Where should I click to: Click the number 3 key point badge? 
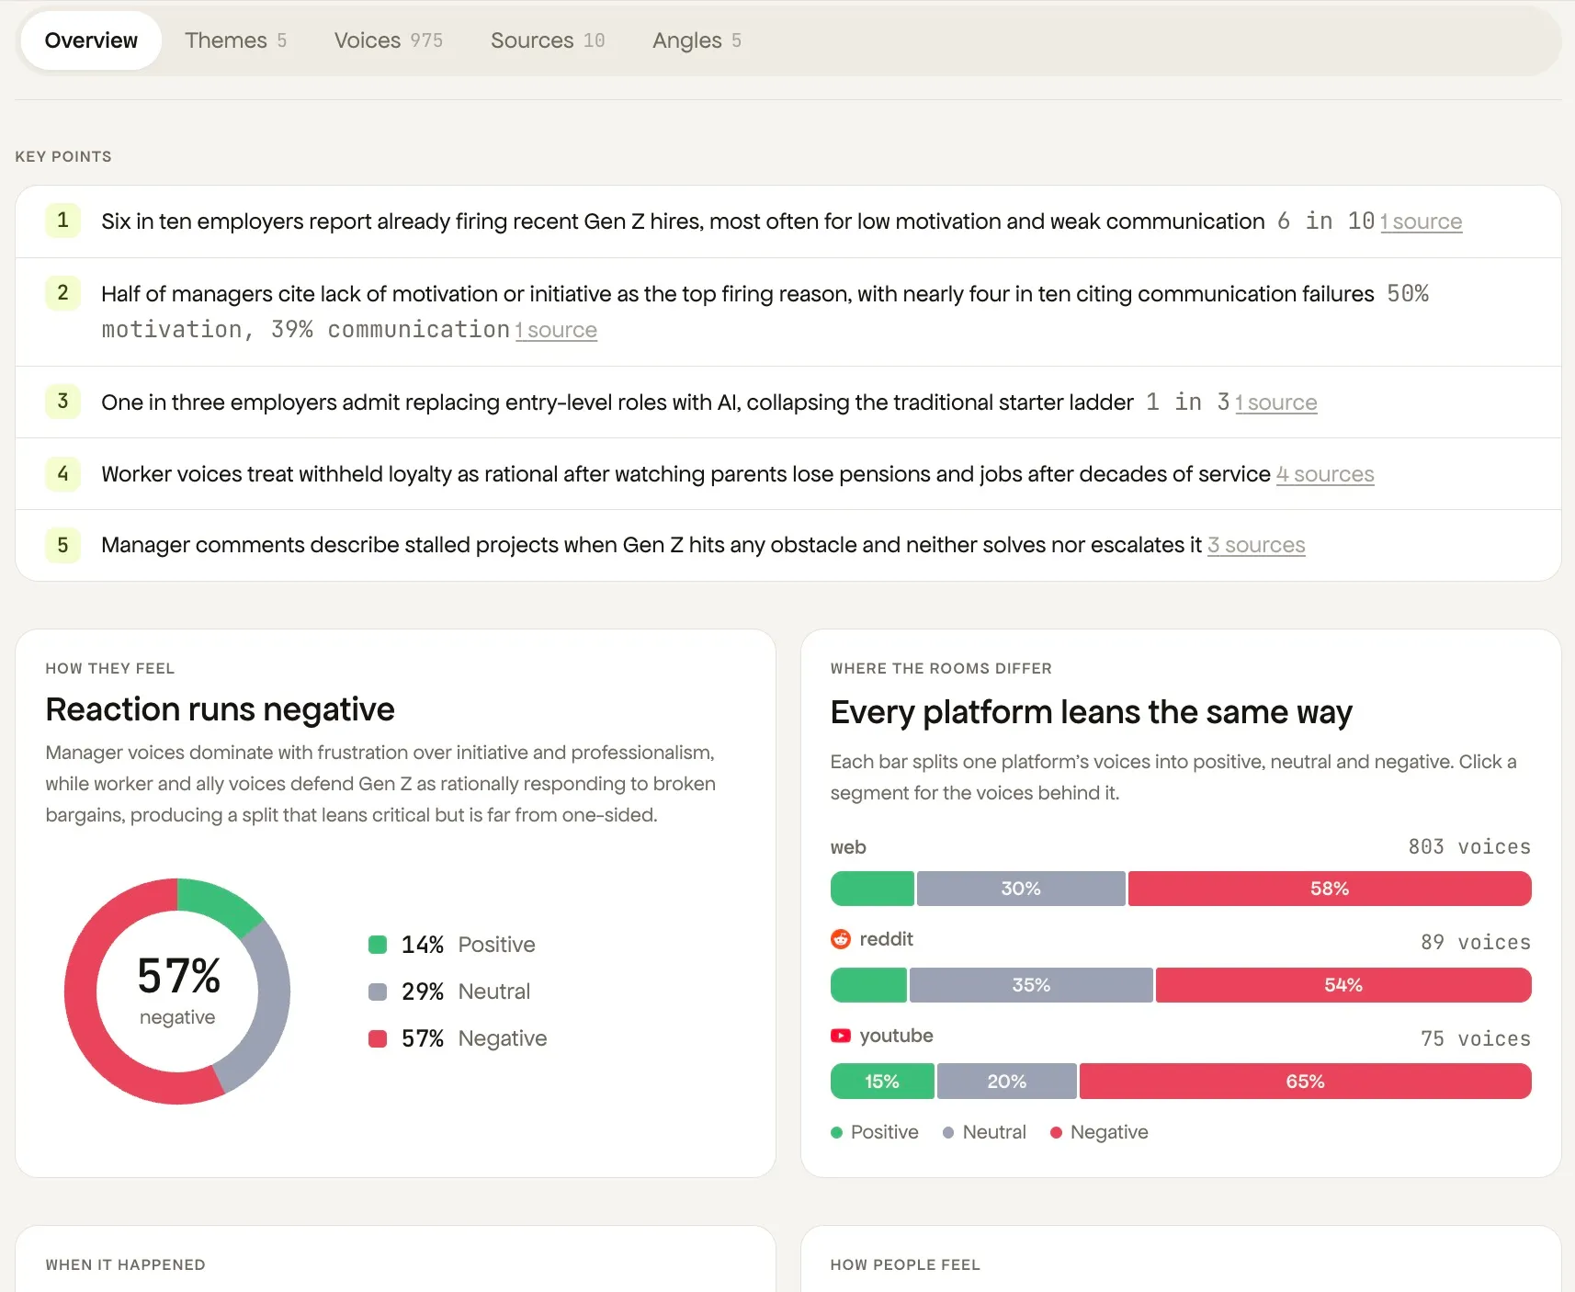pos(62,402)
